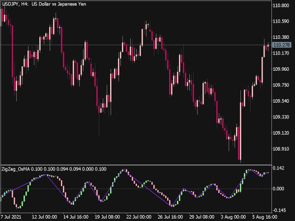Image resolution: width=295 pixels, height=221 pixels.
Task: Click price scale value 109.330
Action: pyautogui.click(x=281, y=117)
